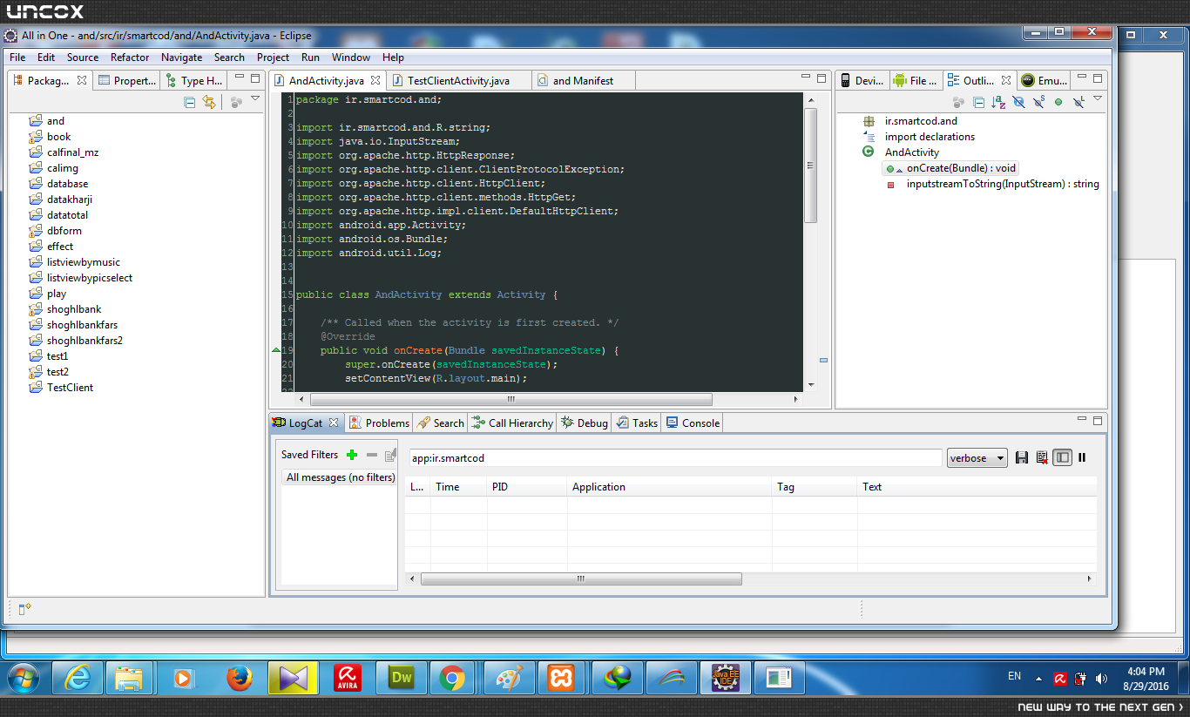Image resolution: width=1190 pixels, height=717 pixels.
Task: Toggle alphabetical Sort in Outline toolbar
Action: click(x=998, y=102)
